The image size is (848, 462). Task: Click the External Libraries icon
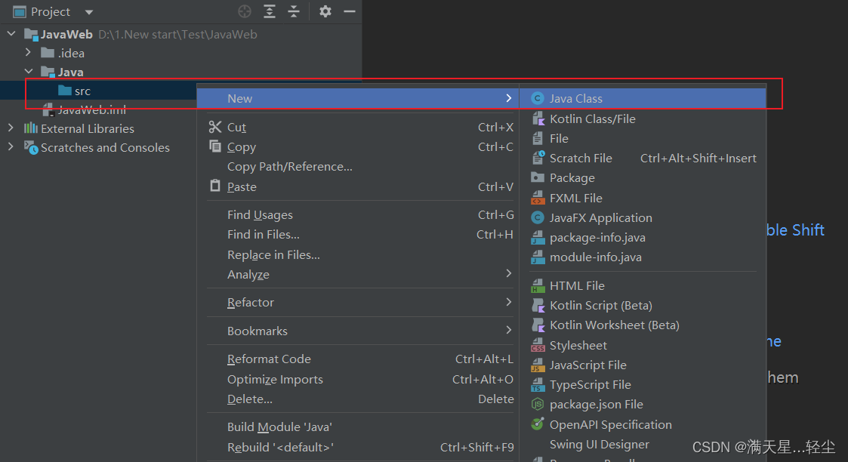pyautogui.click(x=31, y=128)
